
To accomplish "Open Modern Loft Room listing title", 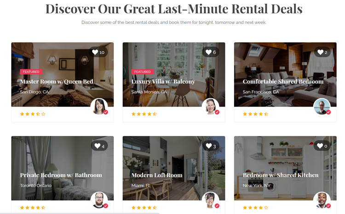I will [x=157, y=175].
